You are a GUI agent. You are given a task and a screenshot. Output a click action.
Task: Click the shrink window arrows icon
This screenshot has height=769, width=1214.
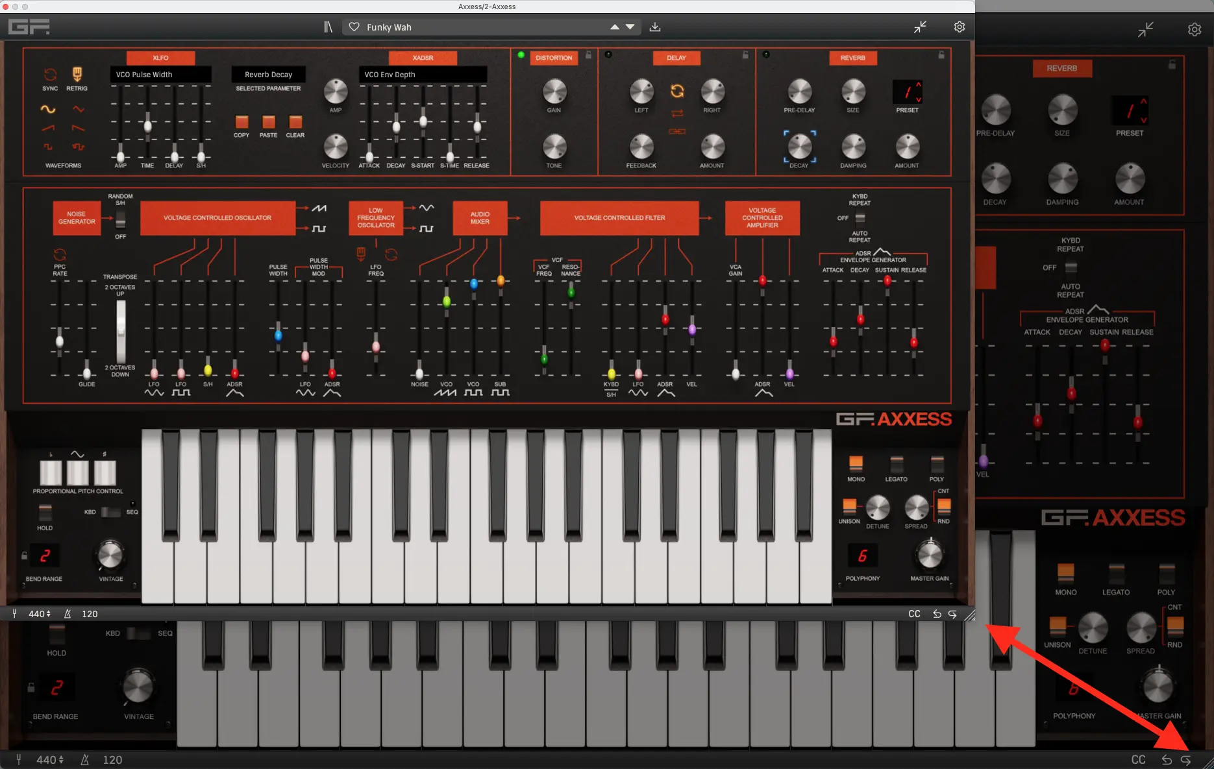(x=920, y=27)
